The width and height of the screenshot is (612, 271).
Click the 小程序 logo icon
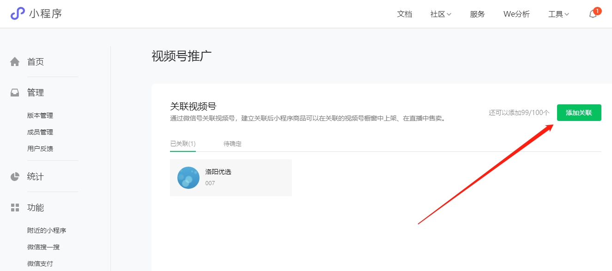tap(18, 14)
